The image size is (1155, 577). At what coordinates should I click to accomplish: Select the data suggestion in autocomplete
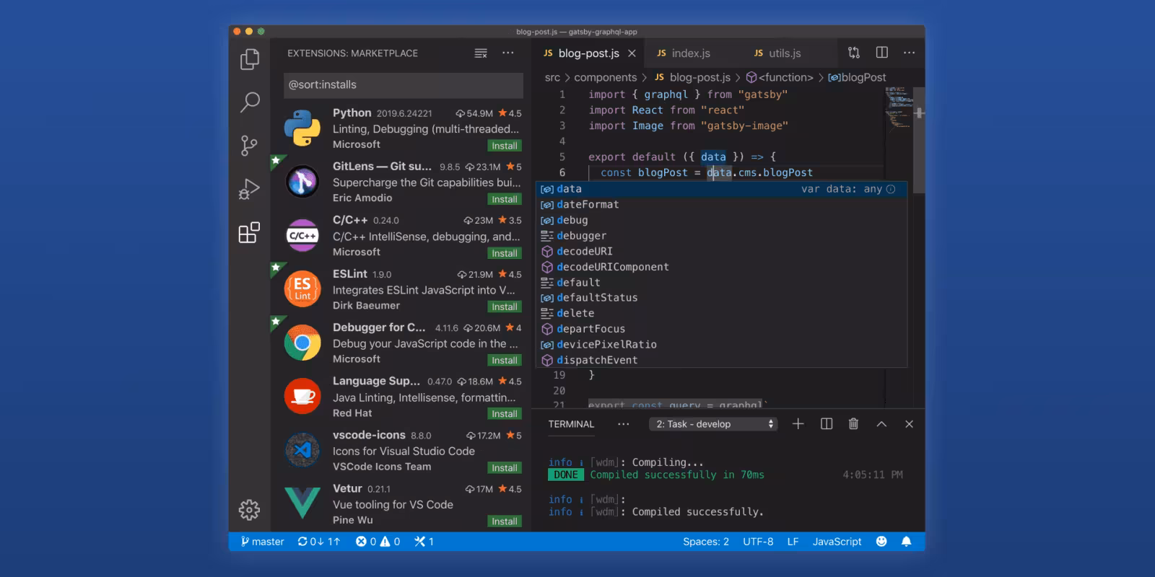(x=720, y=189)
